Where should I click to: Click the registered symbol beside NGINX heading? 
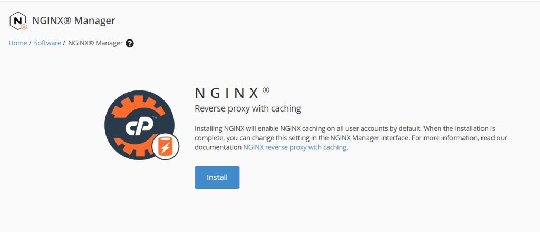tap(266, 90)
